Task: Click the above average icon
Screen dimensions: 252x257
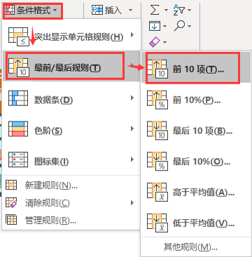Action: click(157, 192)
